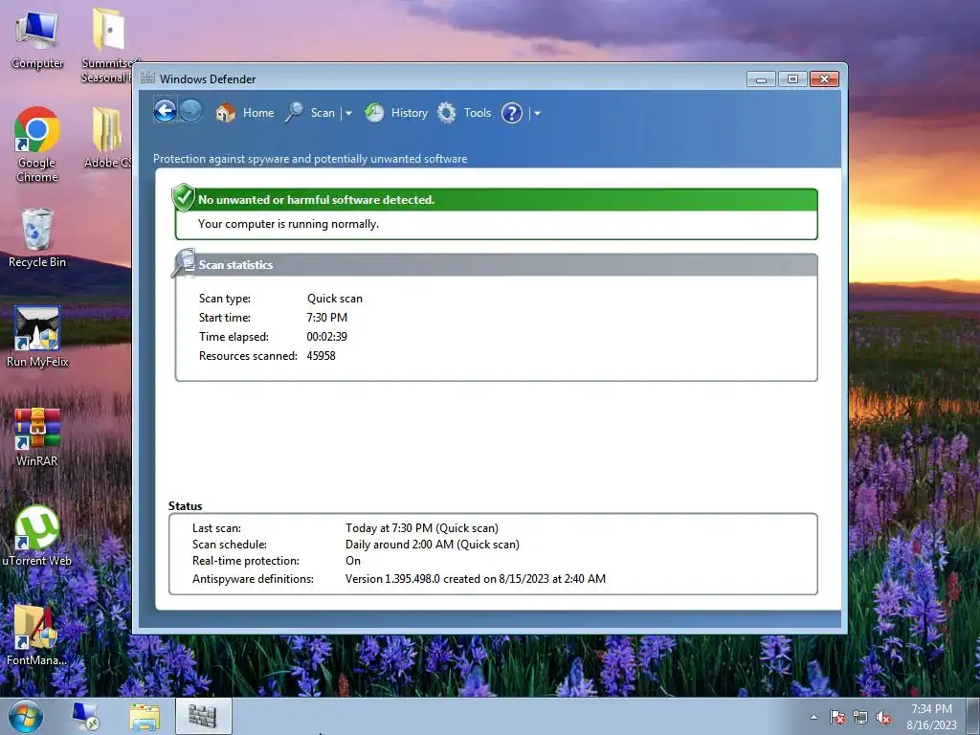Click the Windows Defender taskbar button
This screenshot has width=980, height=735.
pos(203,716)
